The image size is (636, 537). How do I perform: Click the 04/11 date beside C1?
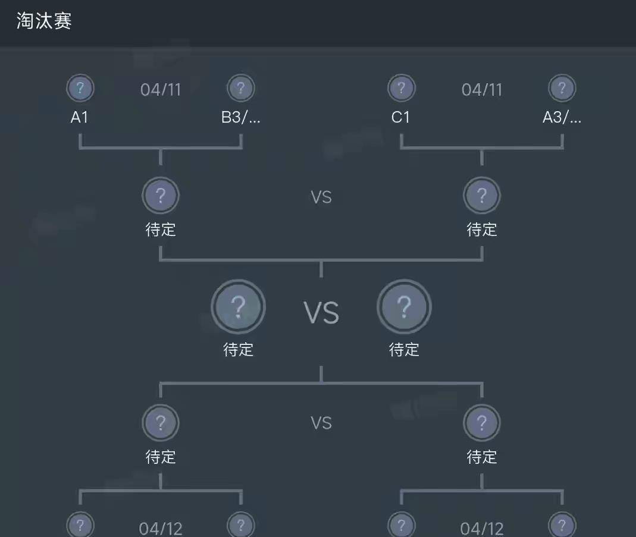tap(482, 90)
